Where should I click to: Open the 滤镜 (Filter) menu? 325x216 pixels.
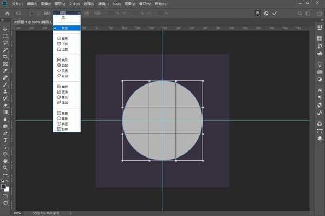(x=103, y=4)
